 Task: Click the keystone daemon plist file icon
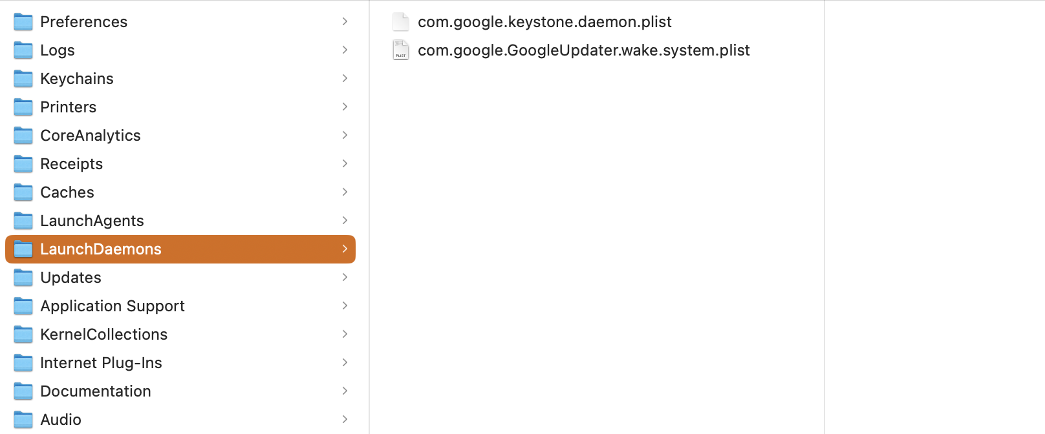tap(401, 22)
